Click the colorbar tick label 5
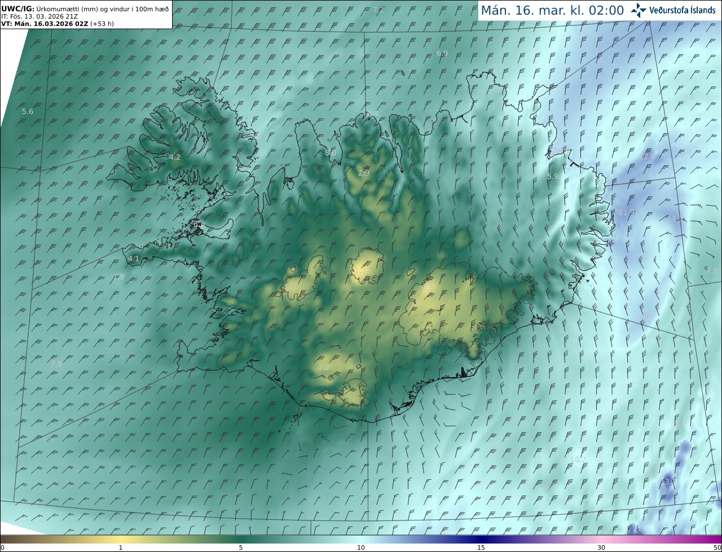The width and height of the screenshot is (722, 552). point(241,548)
